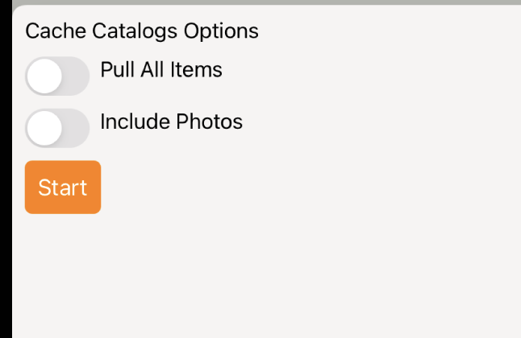
Task: Click the gray track of Pull All Items switch
Action: pos(76,76)
